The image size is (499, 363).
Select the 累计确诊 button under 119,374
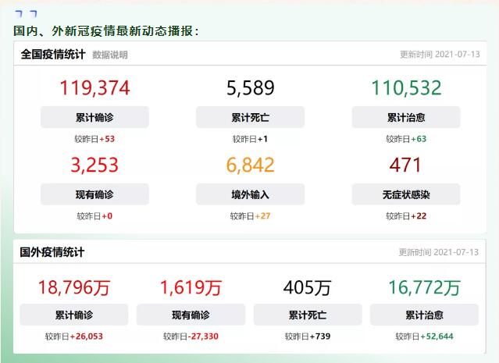pyautogui.click(x=94, y=118)
